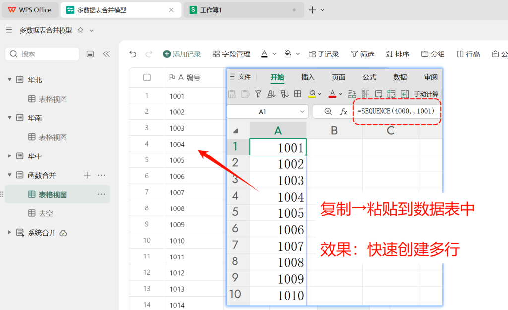Close the 多数据表合并模型 tab
This screenshot has height=310, width=508.
click(171, 10)
